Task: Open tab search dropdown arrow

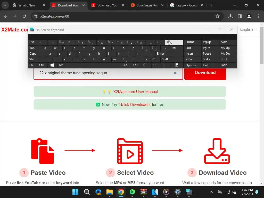Action: point(5,5)
